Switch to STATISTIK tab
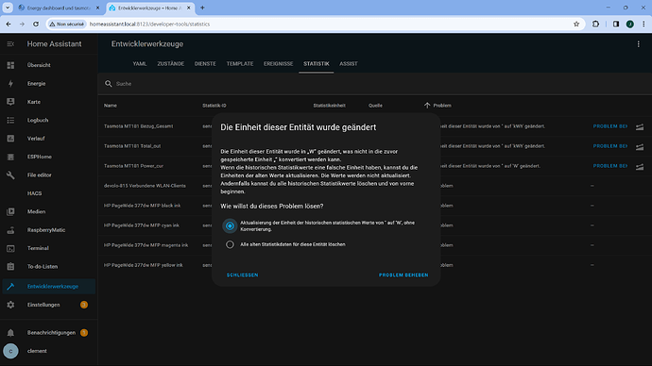Image resolution: width=652 pixels, height=366 pixels. (x=316, y=64)
